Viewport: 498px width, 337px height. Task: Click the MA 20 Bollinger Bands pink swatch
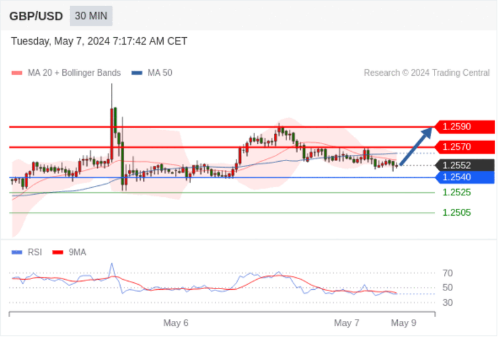tap(17, 73)
